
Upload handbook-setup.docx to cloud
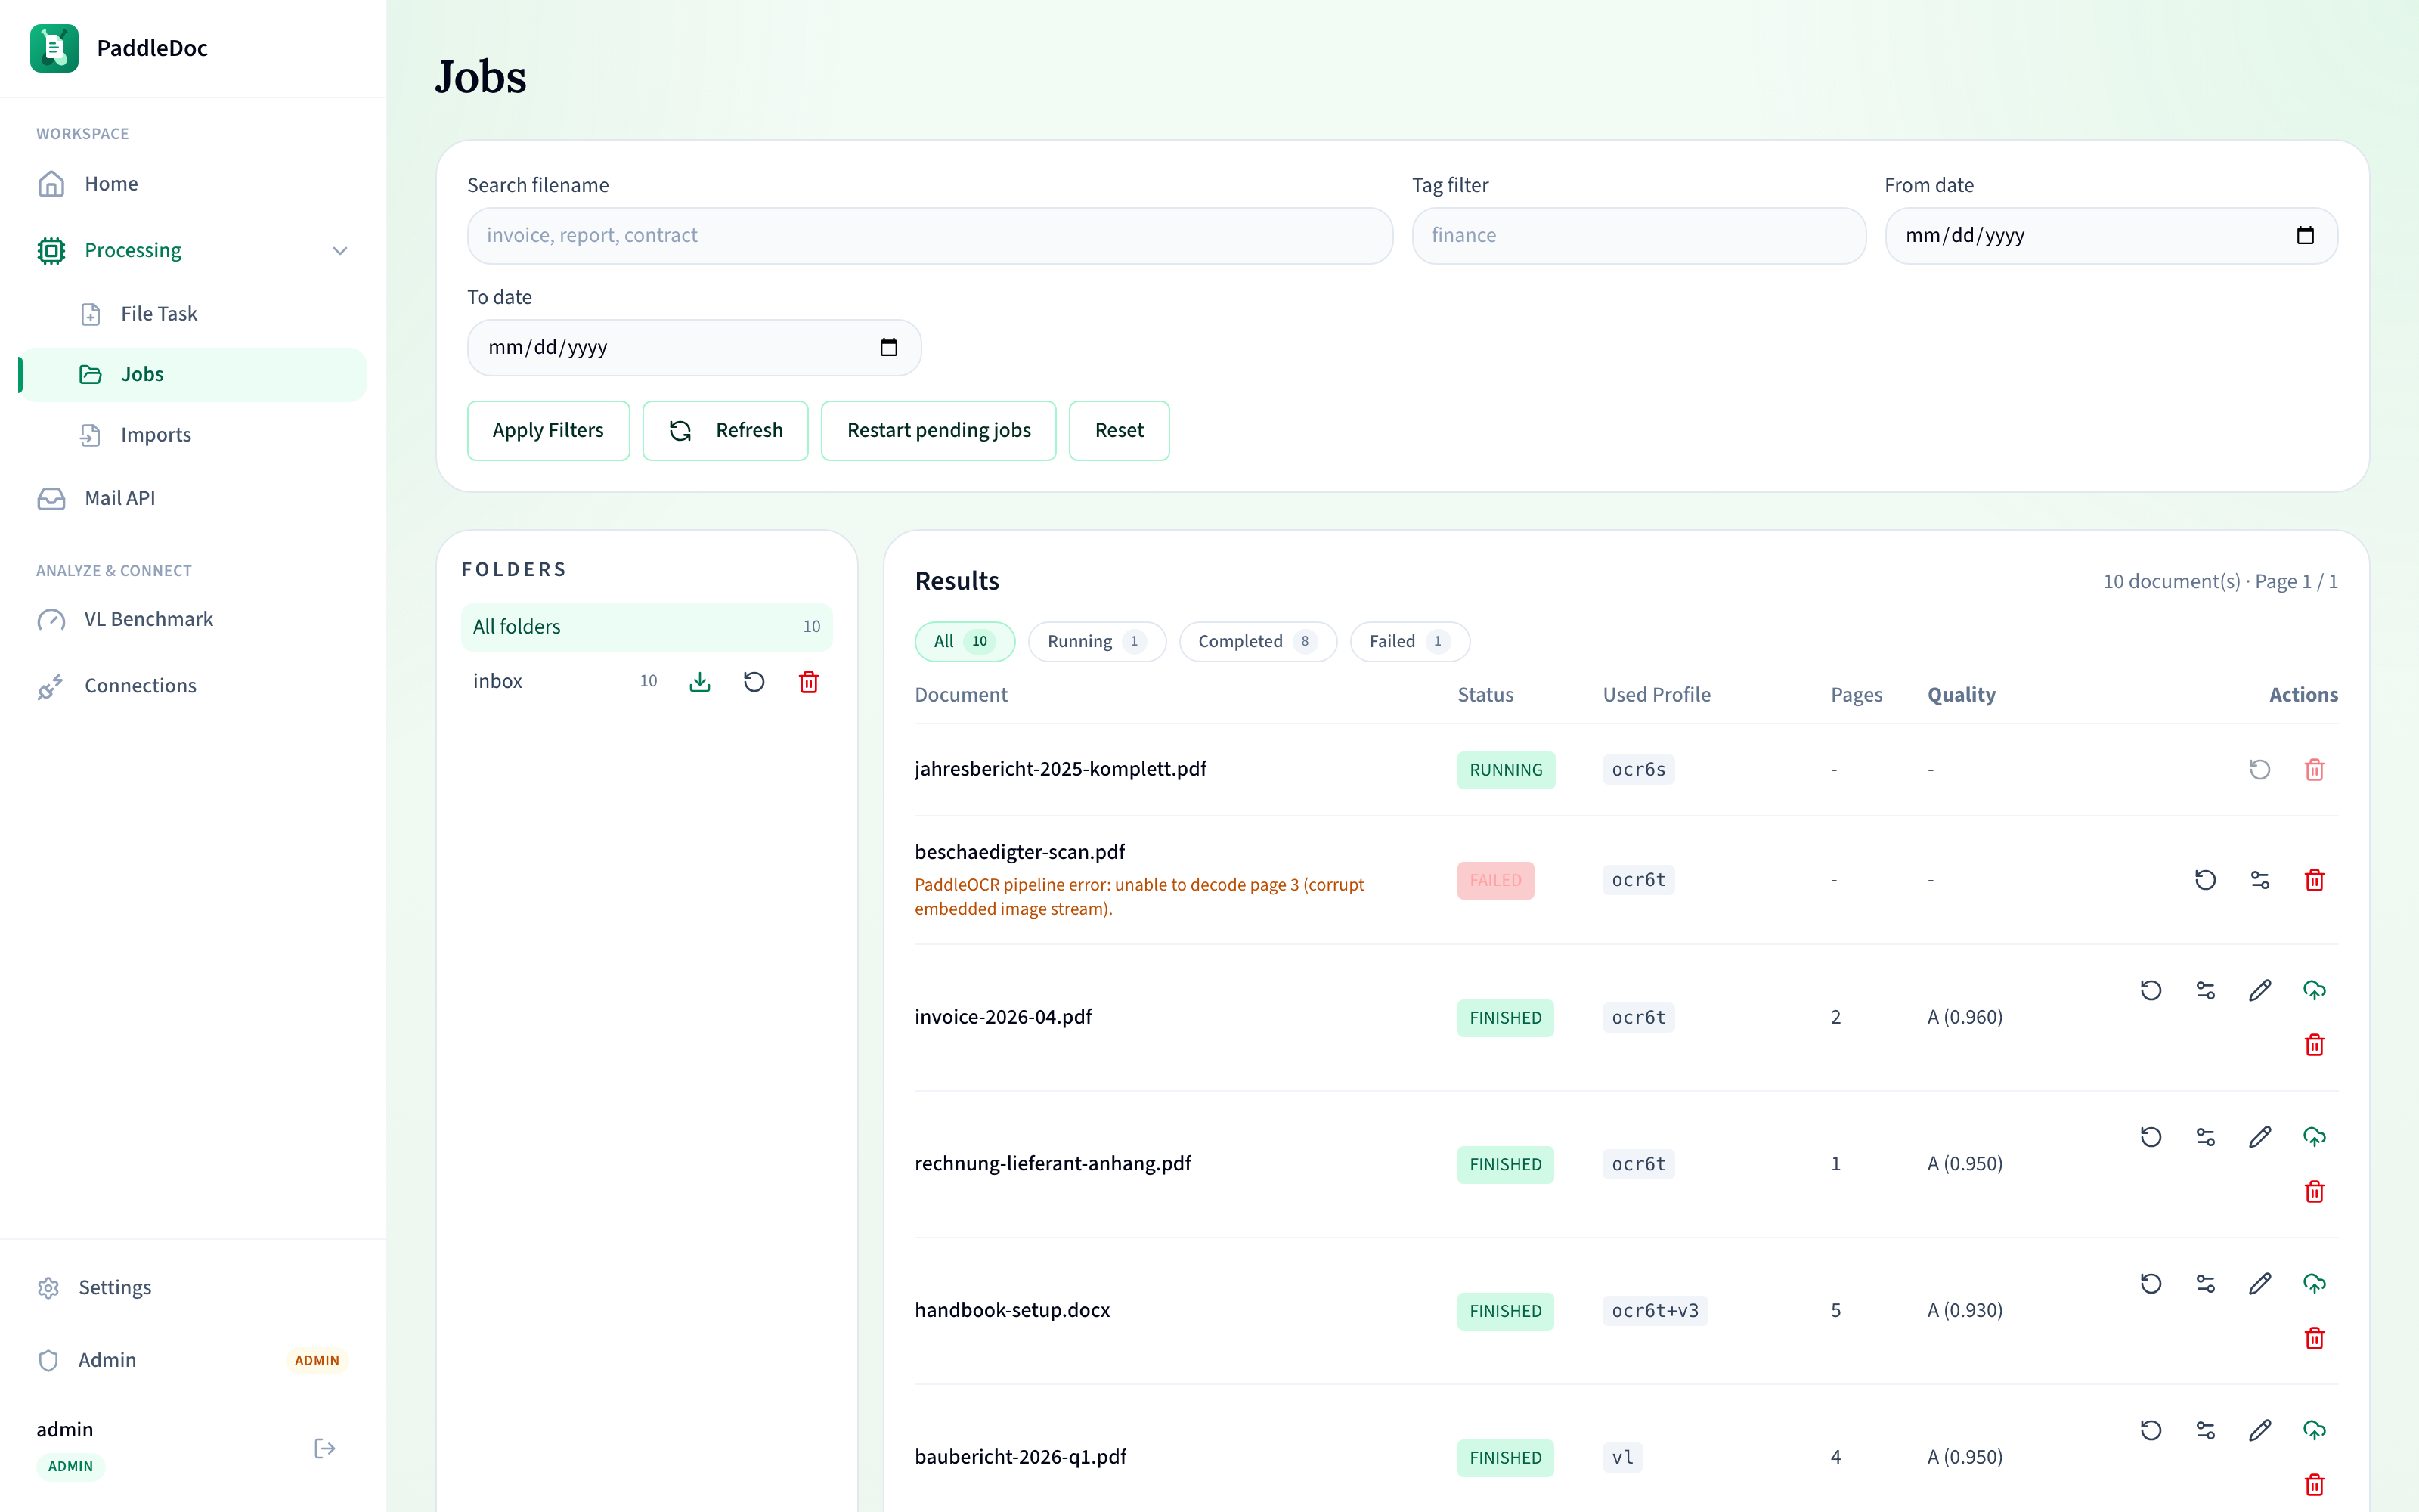(2314, 1284)
